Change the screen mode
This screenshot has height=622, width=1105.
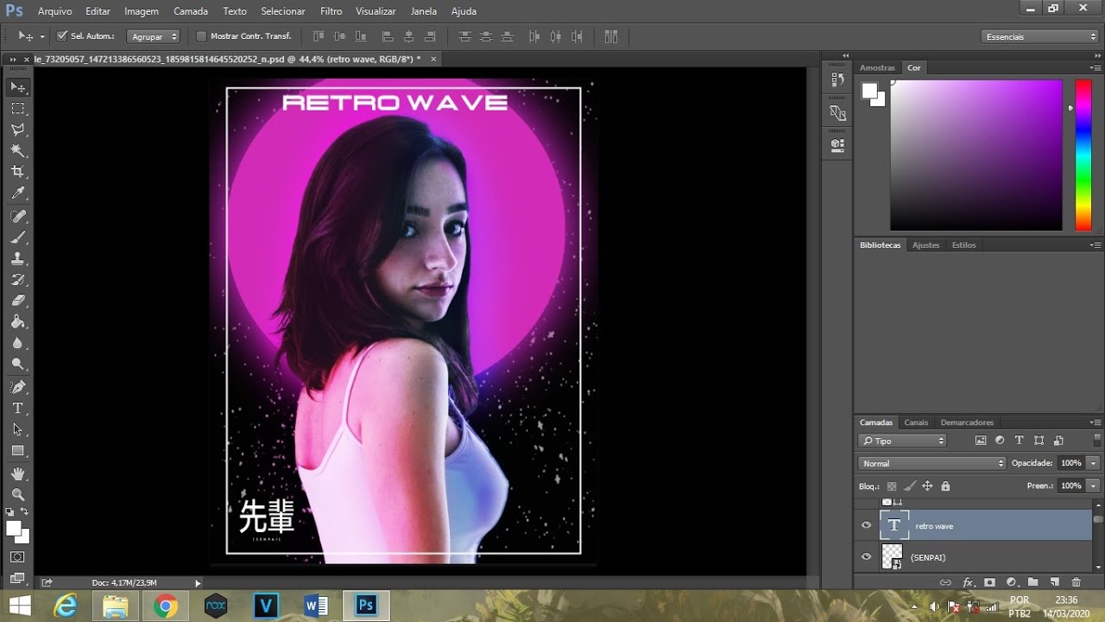(17, 578)
